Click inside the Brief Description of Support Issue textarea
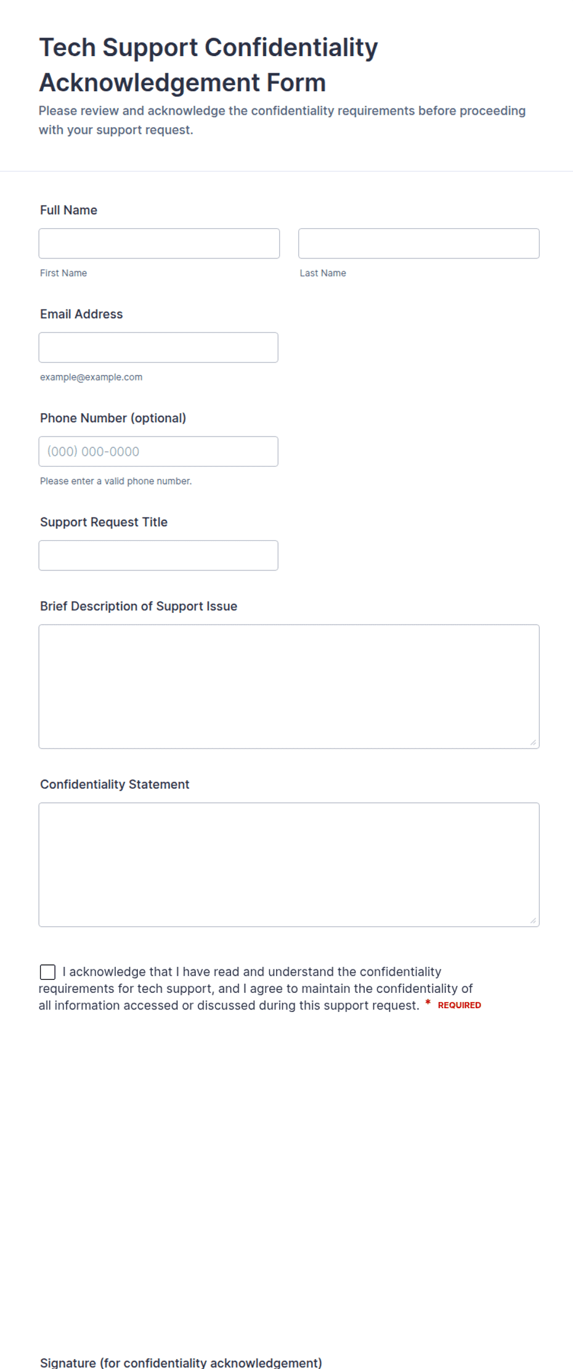 point(289,686)
